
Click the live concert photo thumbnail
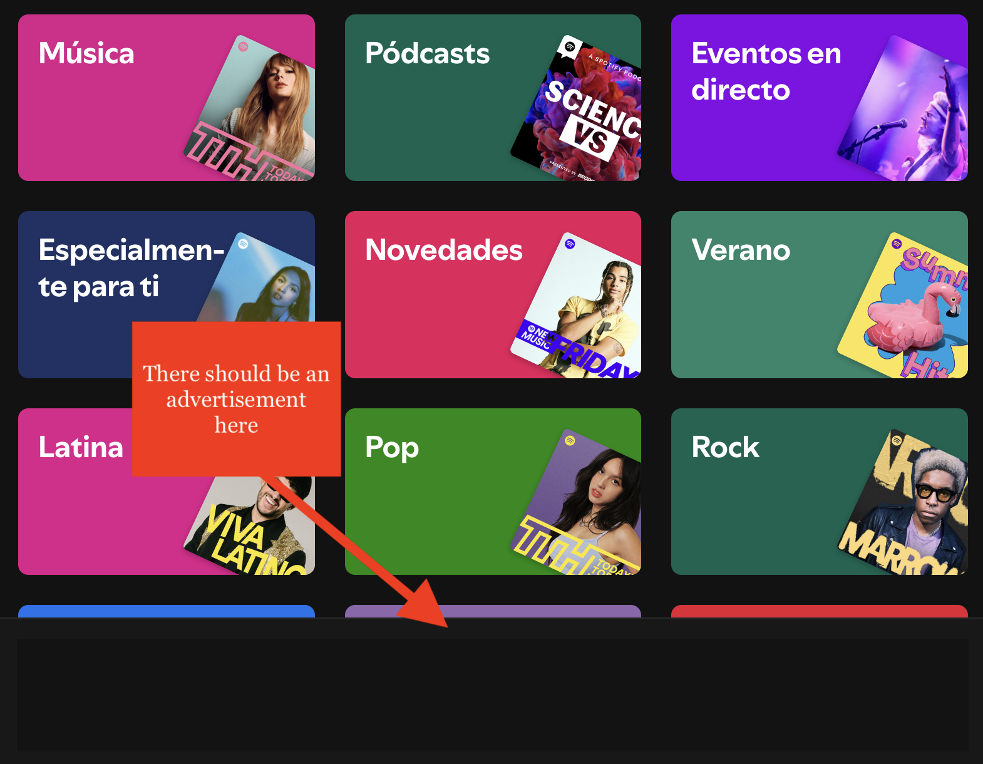(905, 110)
